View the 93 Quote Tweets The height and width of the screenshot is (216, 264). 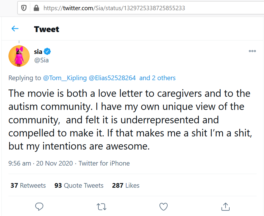79,185
